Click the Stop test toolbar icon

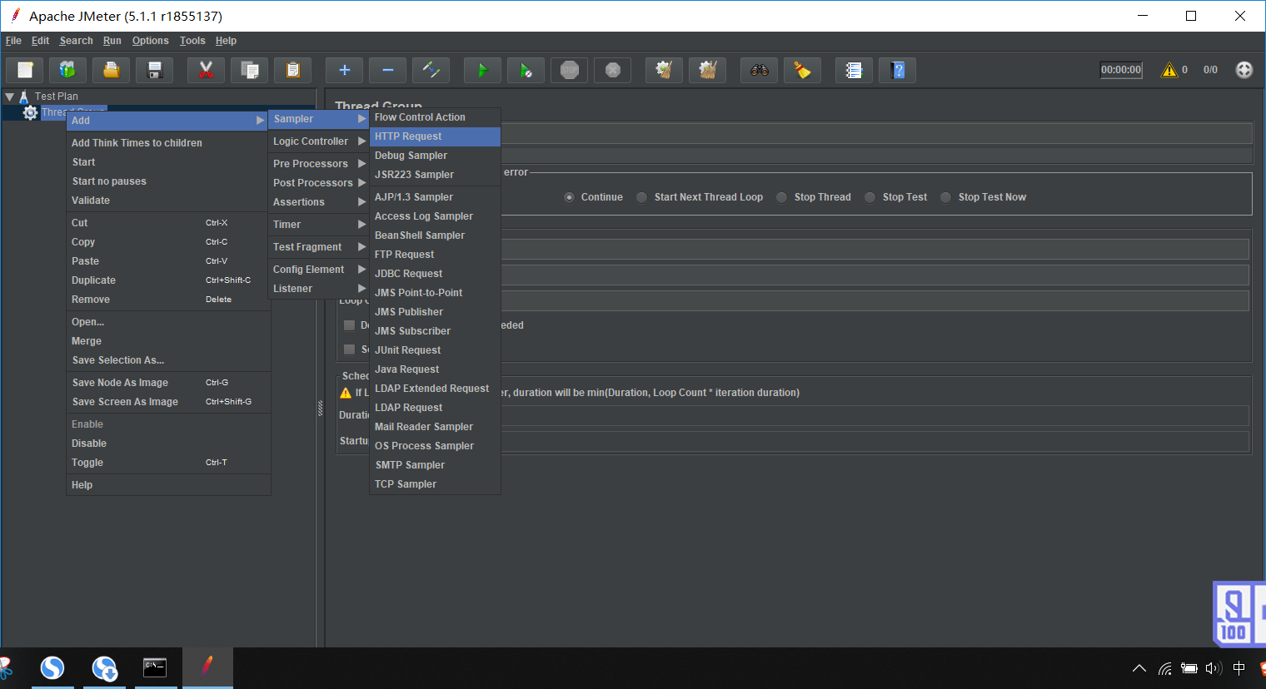(x=570, y=71)
